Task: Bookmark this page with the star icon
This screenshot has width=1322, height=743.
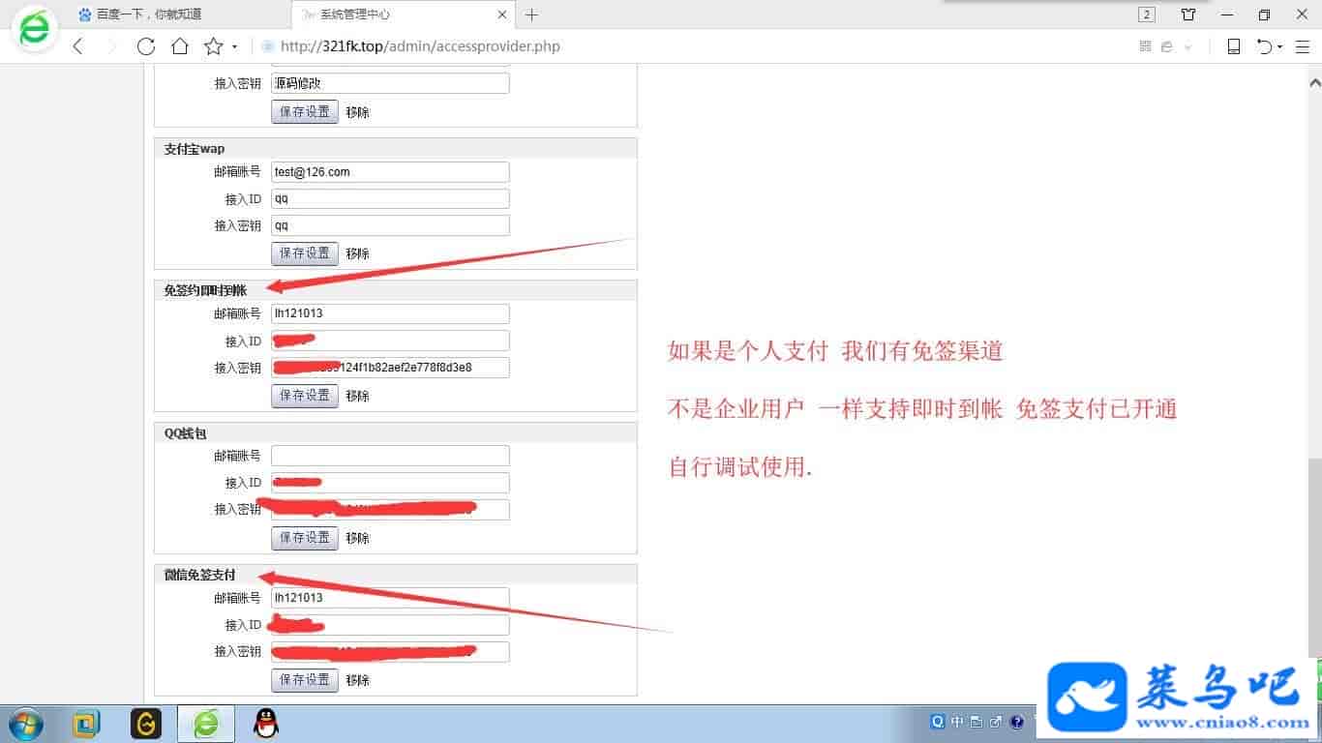Action: pyautogui.click(x=213, y=46)
